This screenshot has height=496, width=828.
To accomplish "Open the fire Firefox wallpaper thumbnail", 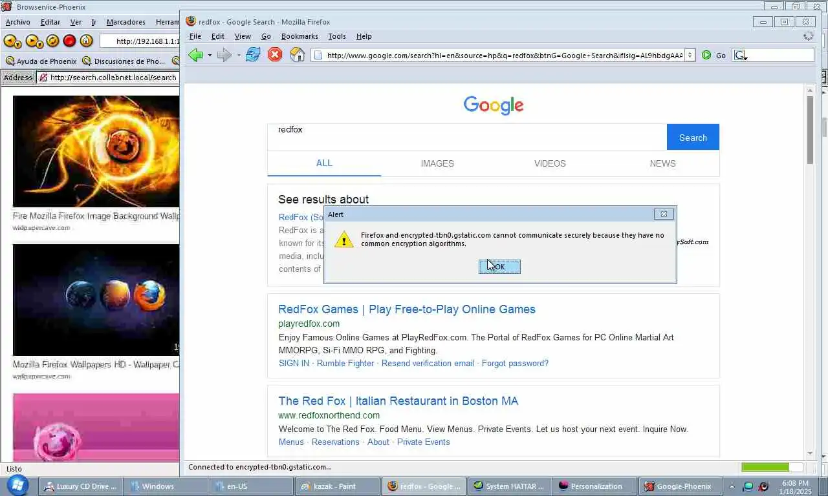I will pos(96,151).
